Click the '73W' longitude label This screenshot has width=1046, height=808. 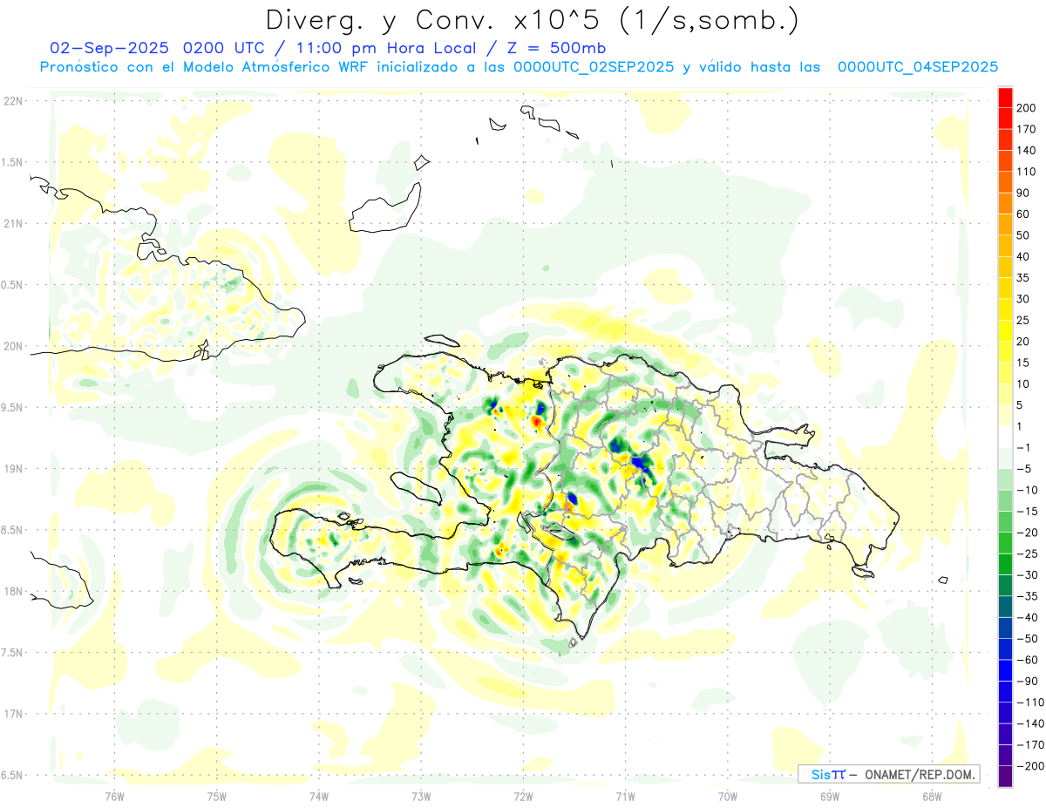click(x=421, y=797)
